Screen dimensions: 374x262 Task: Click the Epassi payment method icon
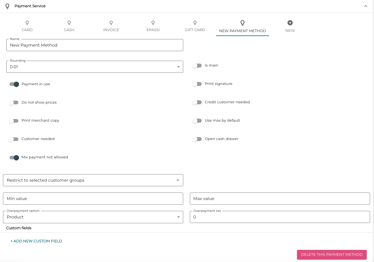tap(153, 23)
